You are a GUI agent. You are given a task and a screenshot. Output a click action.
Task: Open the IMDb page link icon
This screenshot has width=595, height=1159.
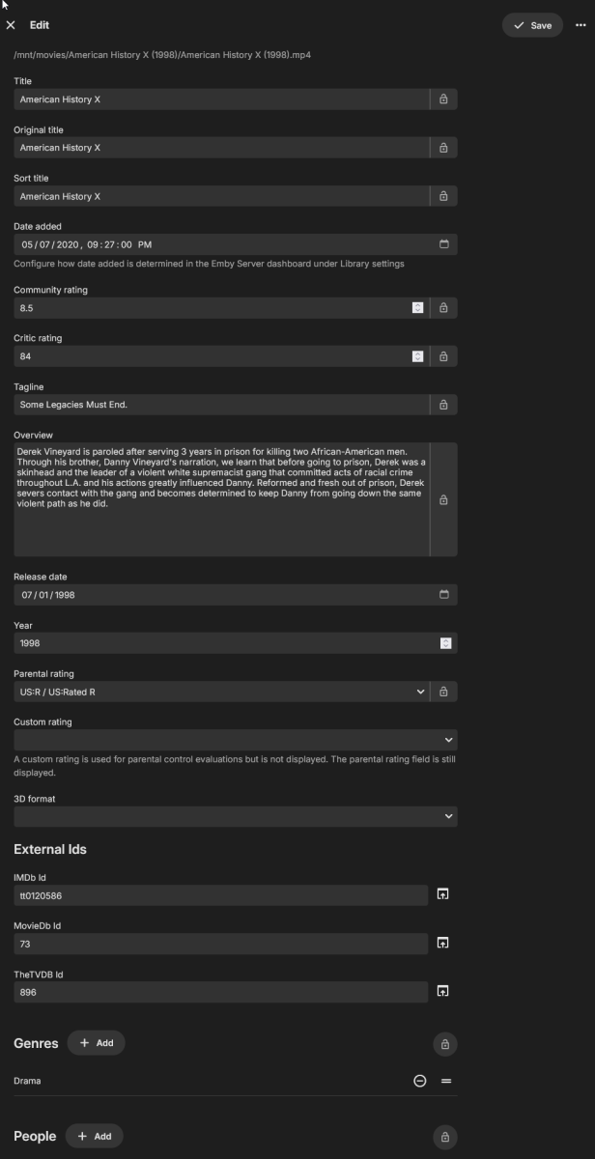click(x=444, y=895)
